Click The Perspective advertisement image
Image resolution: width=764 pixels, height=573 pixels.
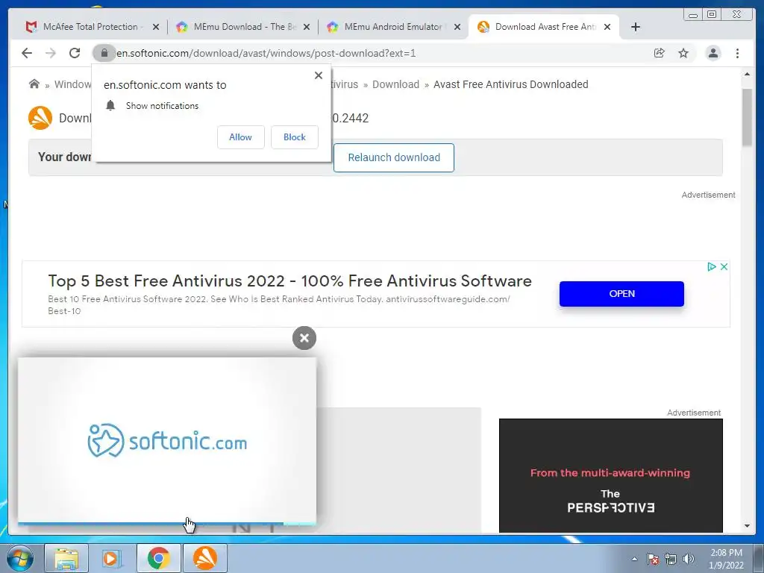coord(611,475)
